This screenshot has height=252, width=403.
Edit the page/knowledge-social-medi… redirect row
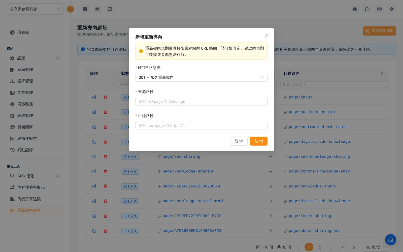pos(94,201)
